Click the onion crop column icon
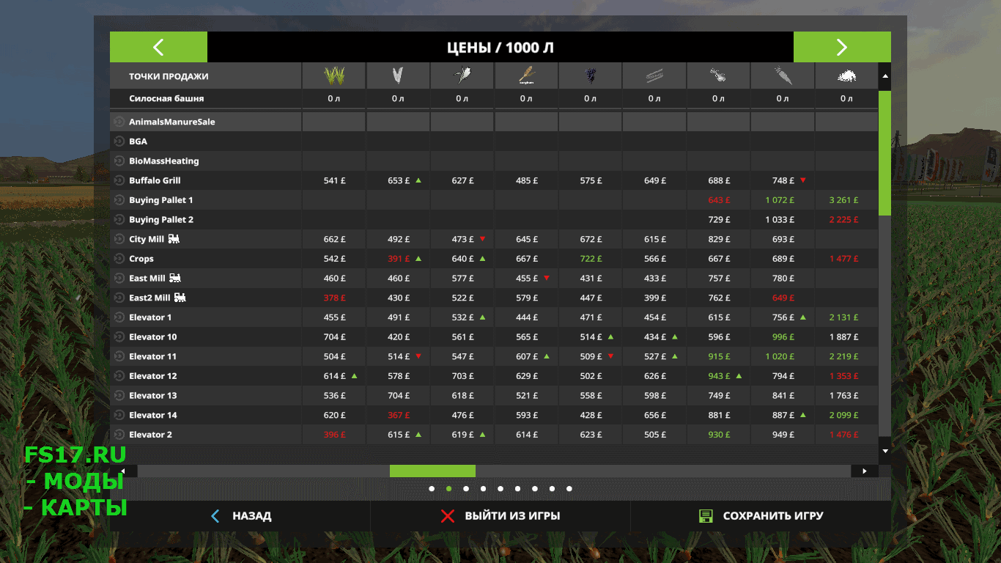This screenshot has width=1001, height=563. 718,75
